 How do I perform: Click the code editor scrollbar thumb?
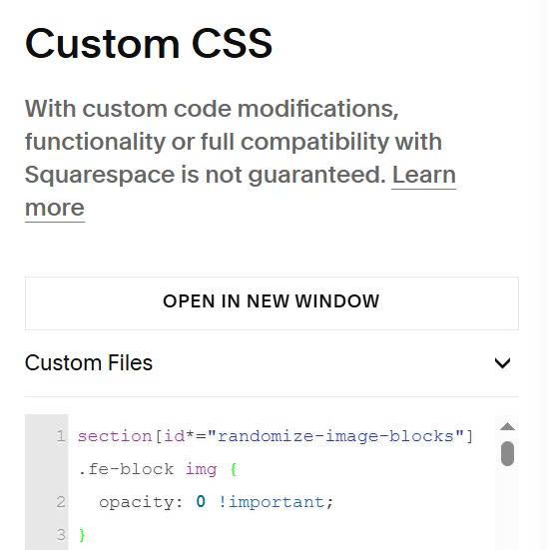pyautogui.click(x=507, y=453)
